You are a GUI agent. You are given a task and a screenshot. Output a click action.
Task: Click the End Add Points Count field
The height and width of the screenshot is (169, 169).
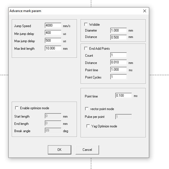tap(118, 55)
